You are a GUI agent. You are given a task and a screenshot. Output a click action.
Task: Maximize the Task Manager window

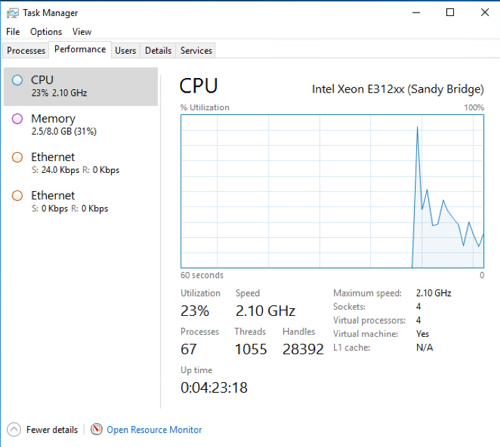tap(450, 13)
